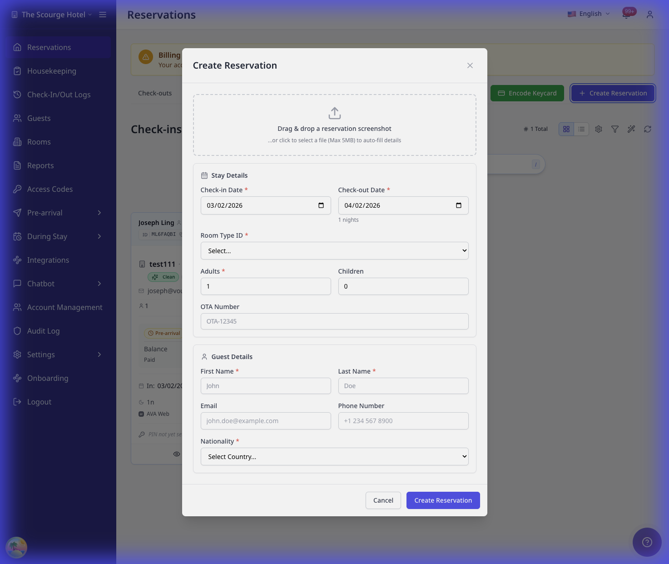The height and width of the screenshot is (564, 669).
Task: Click the magic wand icon above the check-ins
Action: (x=631, y=129)
